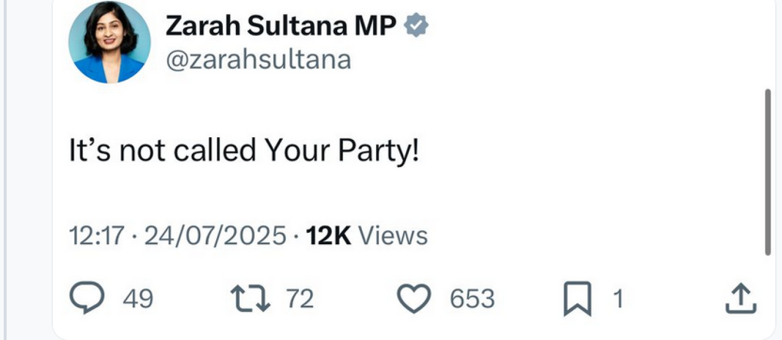The width and height of the screenshot is (782, 340).
Task: Click the display name Zarah Sultana MP
Action: [x=281, y=26]
